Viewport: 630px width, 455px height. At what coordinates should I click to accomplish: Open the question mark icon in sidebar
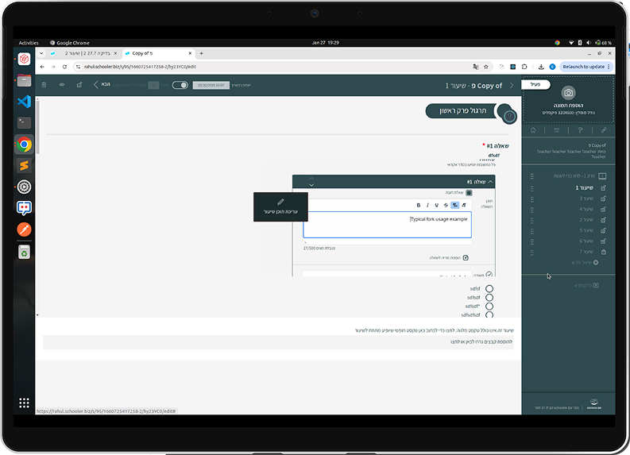coord(580,130)
